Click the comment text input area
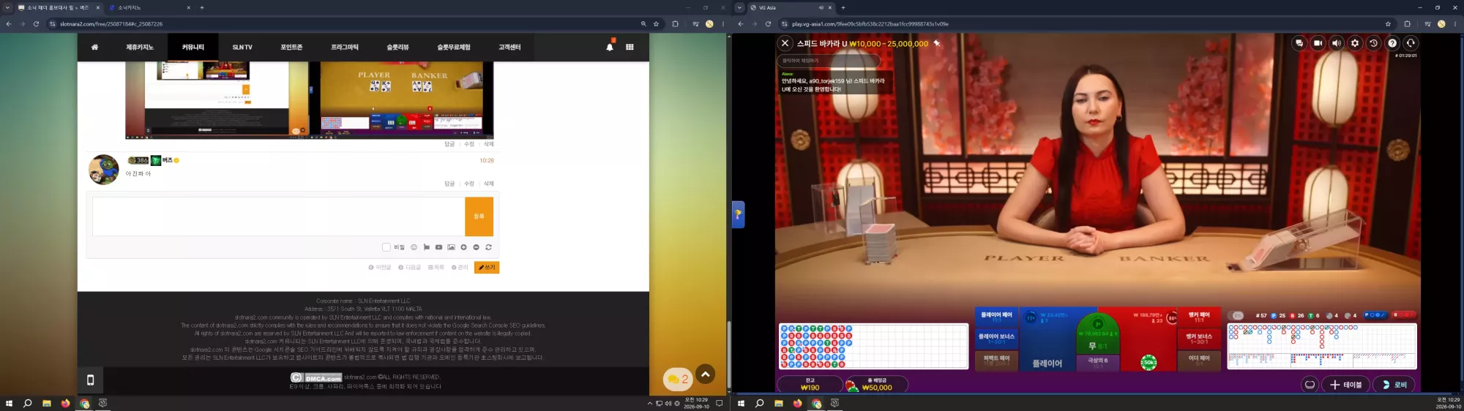 [x=278, y=216]
